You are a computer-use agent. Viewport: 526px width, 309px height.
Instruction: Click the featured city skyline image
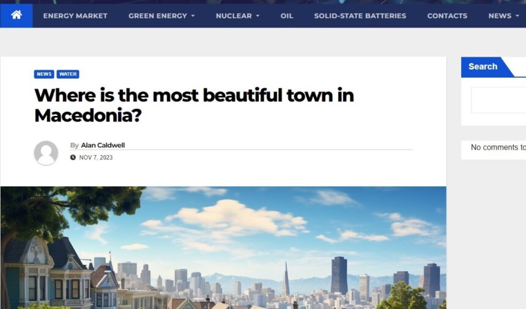[x=223, y=247]
